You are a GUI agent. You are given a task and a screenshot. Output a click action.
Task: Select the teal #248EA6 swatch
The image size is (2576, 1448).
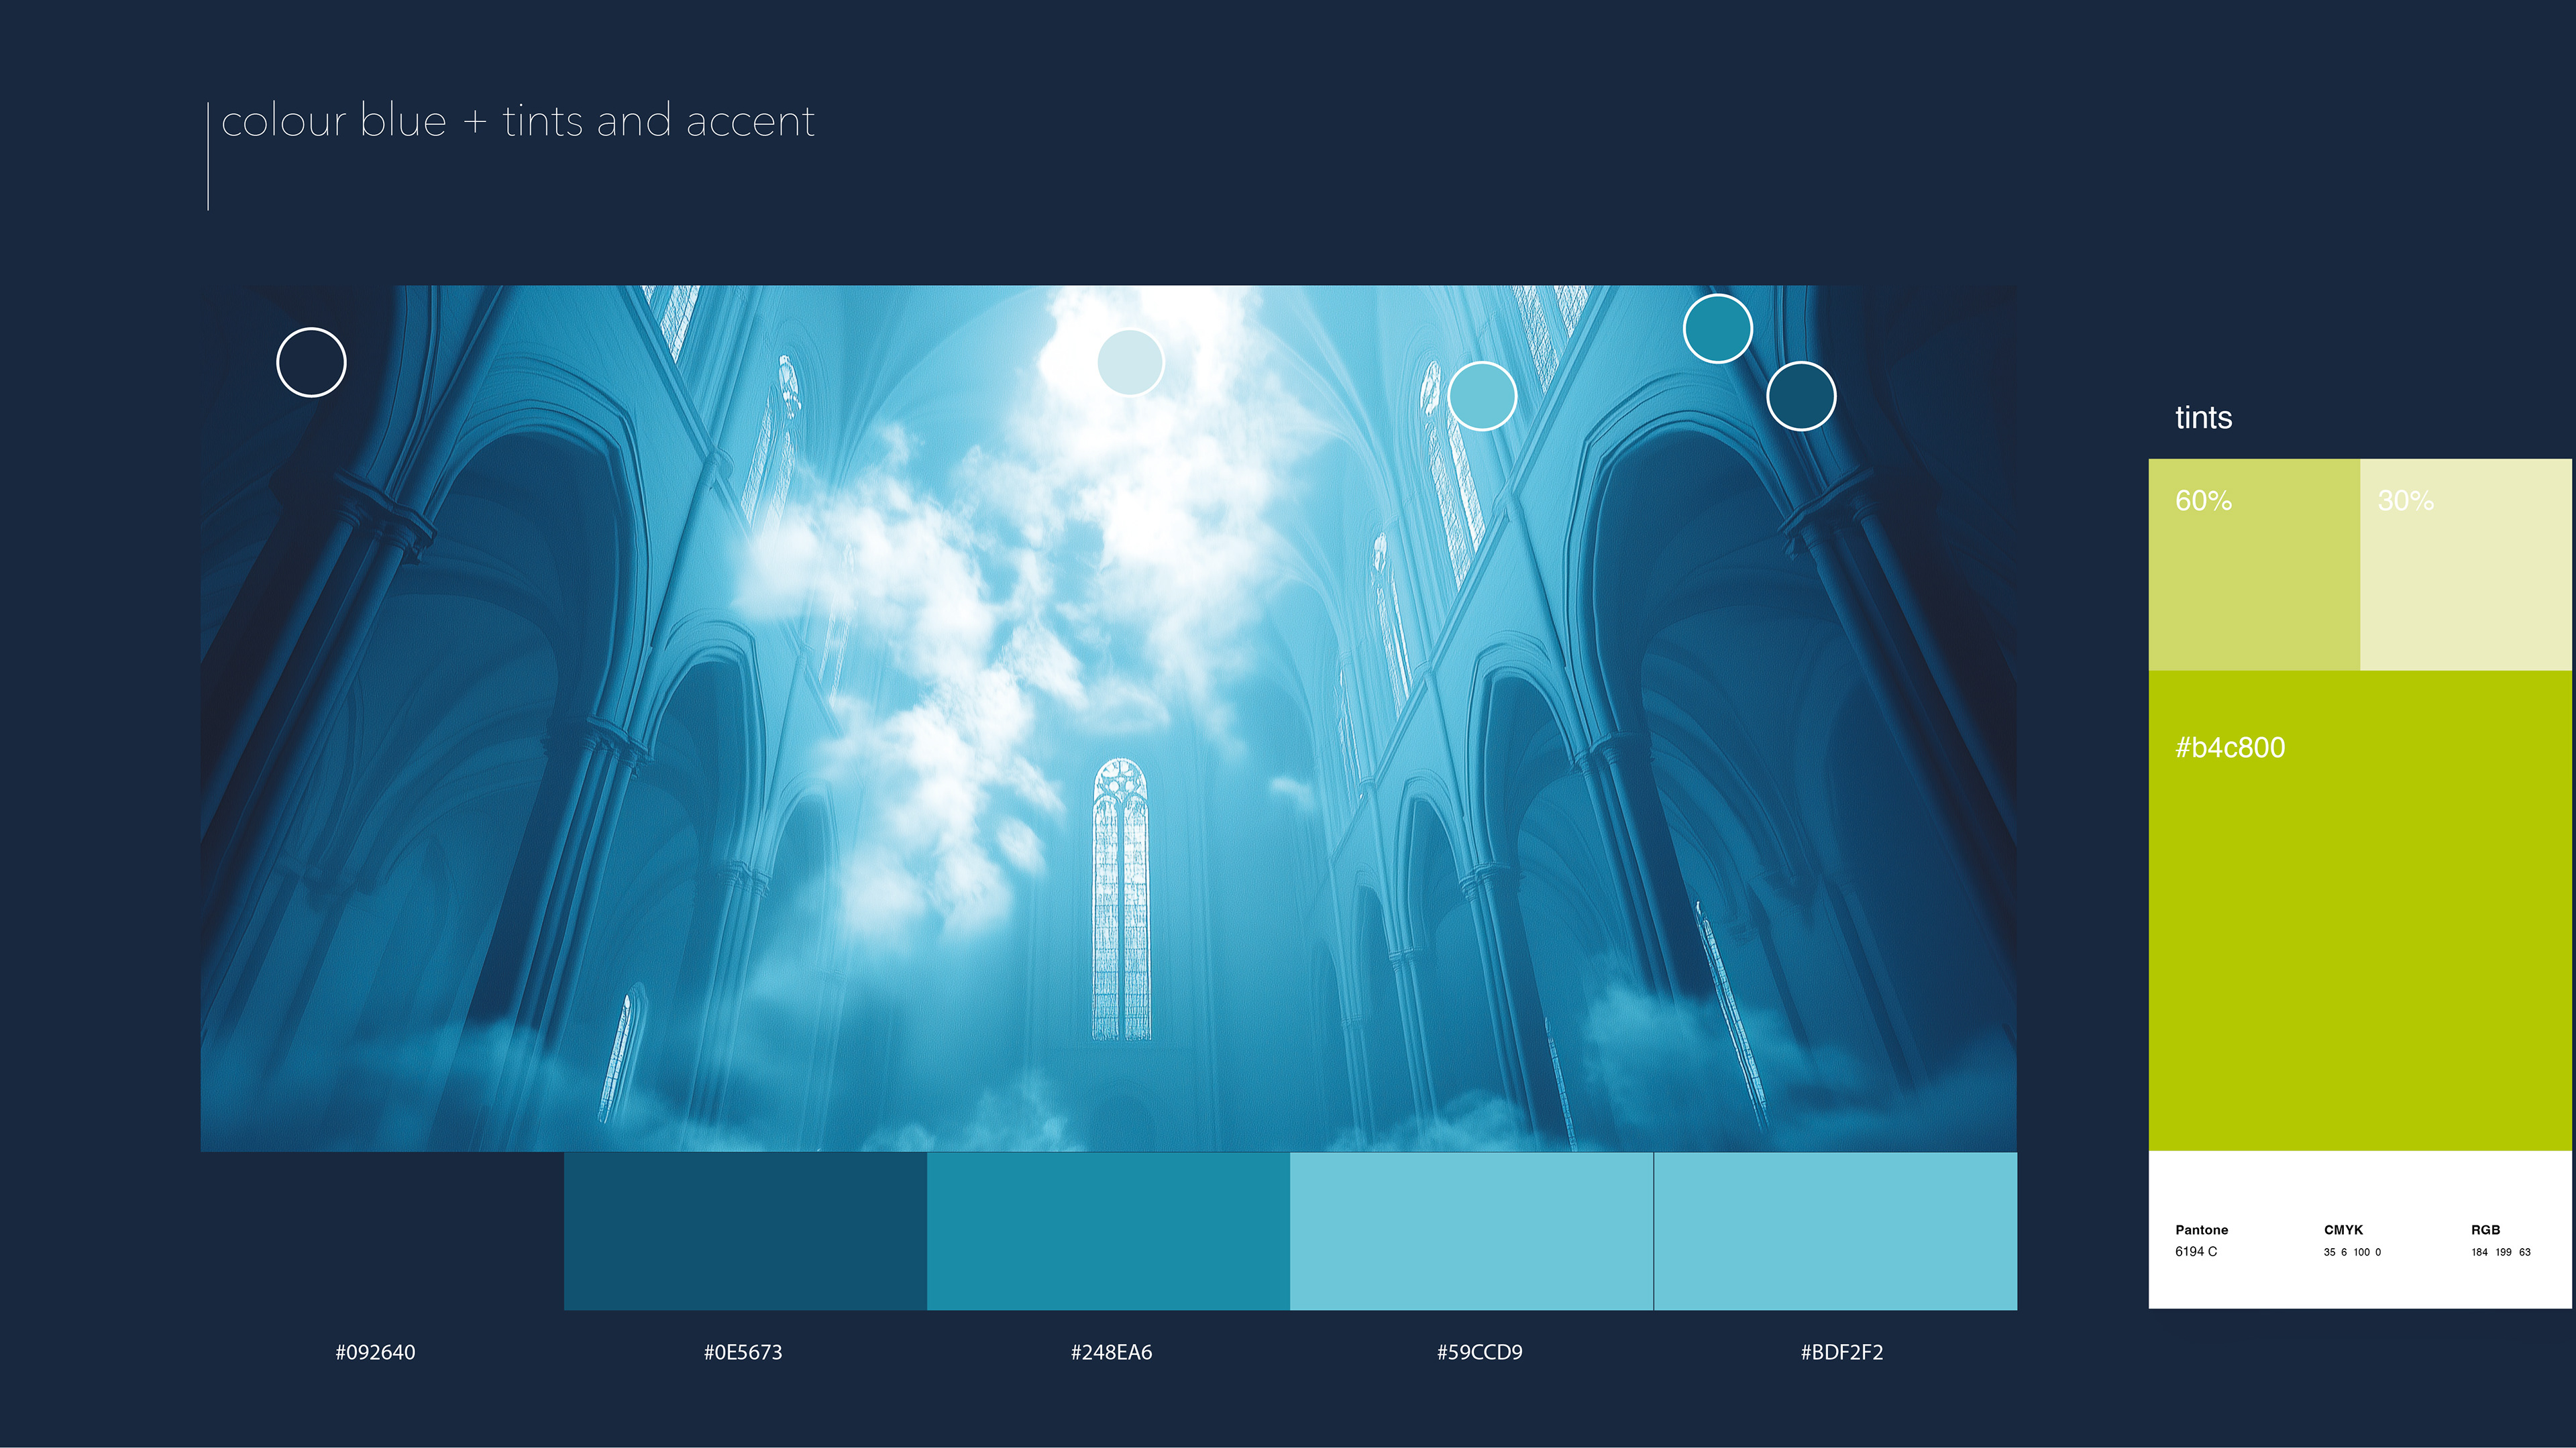pos(1108,1230)
